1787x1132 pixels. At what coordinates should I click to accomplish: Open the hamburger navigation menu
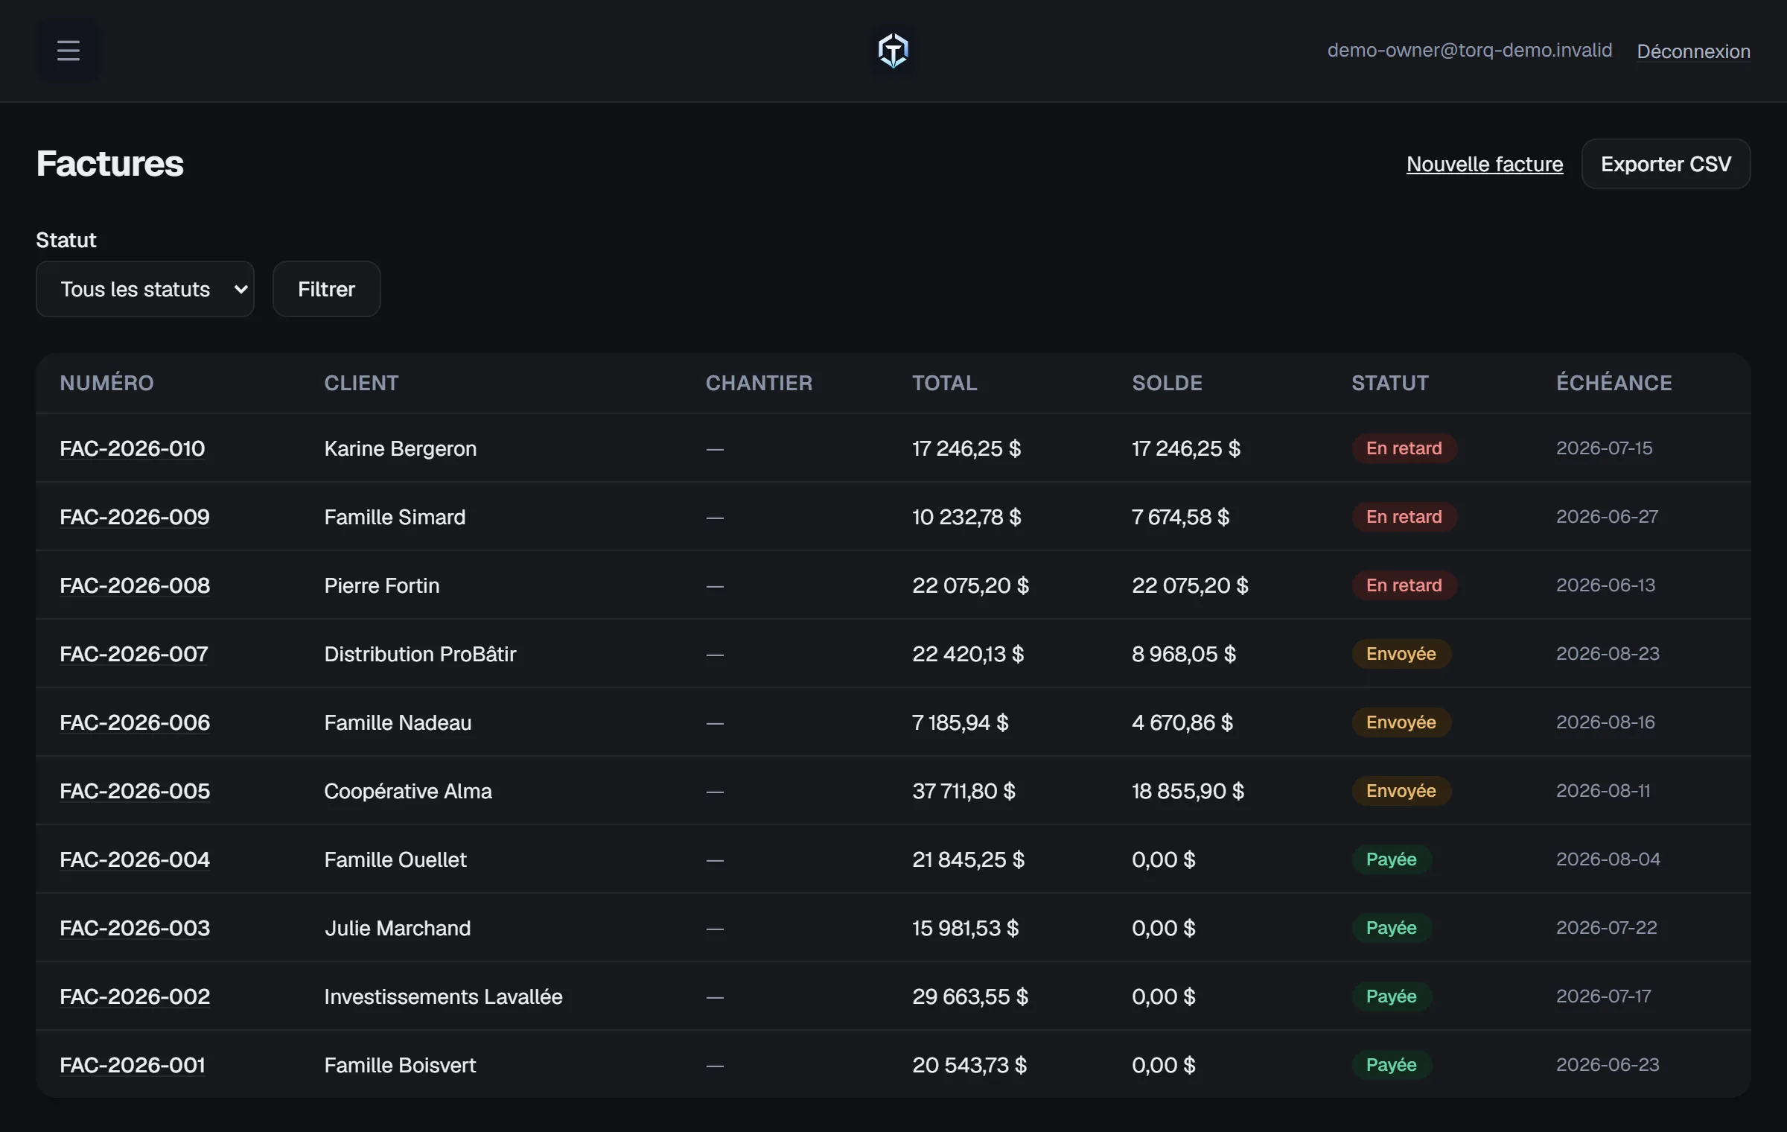pos(68,51)
